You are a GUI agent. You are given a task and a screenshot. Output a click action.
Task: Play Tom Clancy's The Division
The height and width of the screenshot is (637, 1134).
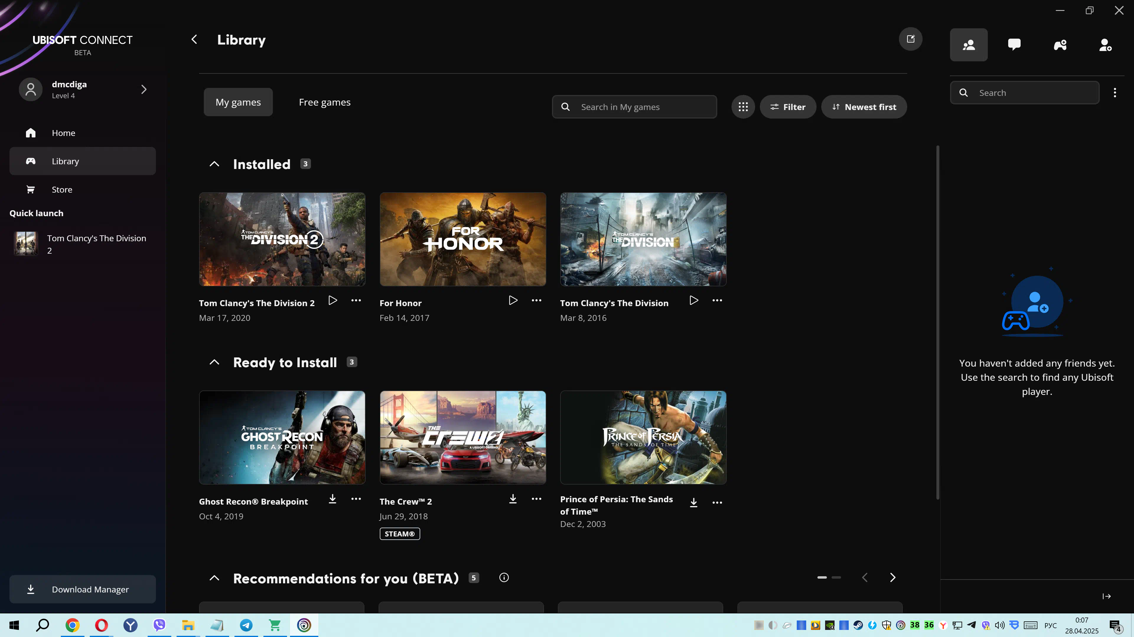pyautogui.click(x=694, y=300)
